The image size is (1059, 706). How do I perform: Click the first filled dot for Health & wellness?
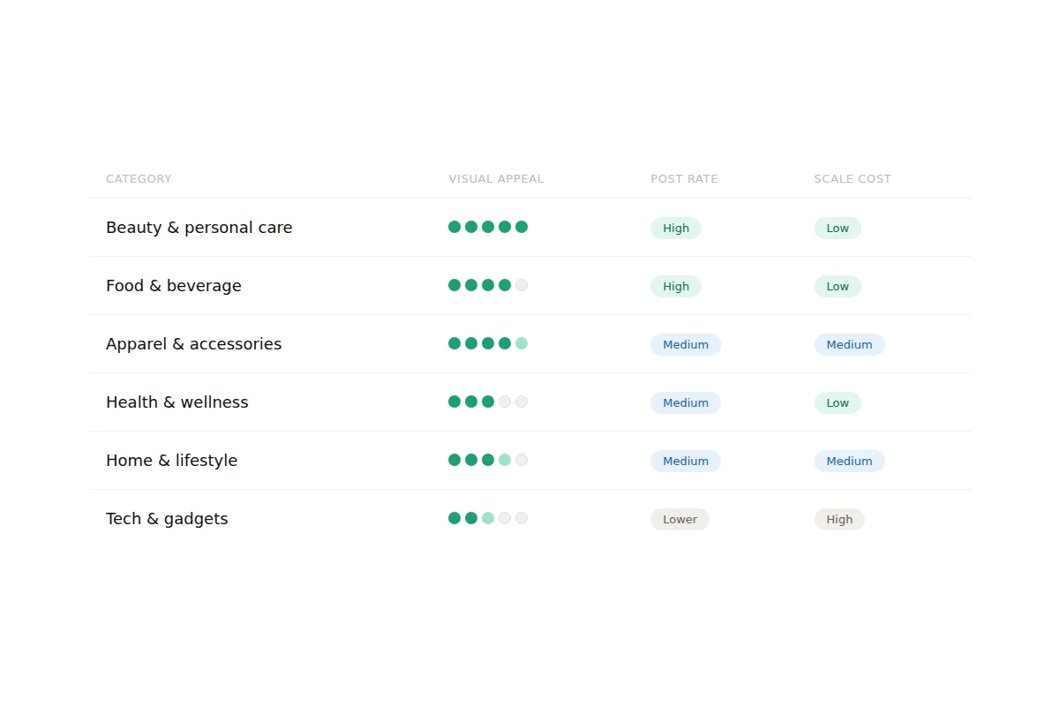pyautogui.click(x=454, y=402)
